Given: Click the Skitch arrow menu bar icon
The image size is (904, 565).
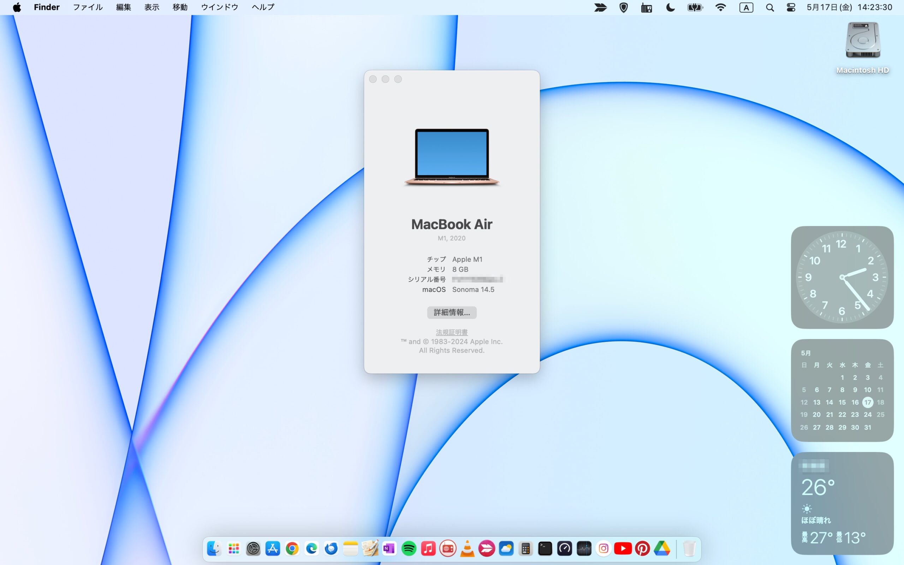Looking at the screenshot, I should pos(600,7).
